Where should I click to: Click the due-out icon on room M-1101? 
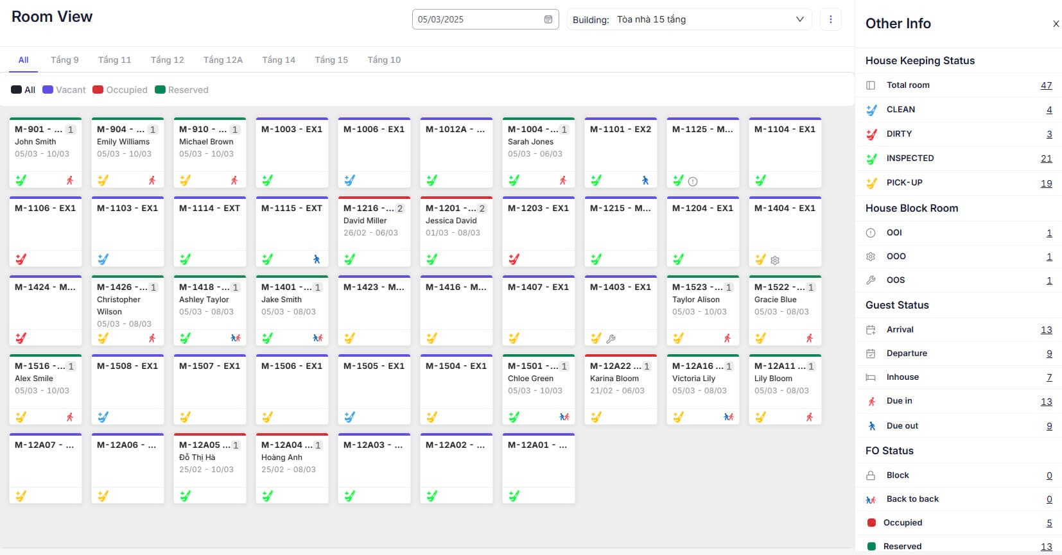pos(645,180)
